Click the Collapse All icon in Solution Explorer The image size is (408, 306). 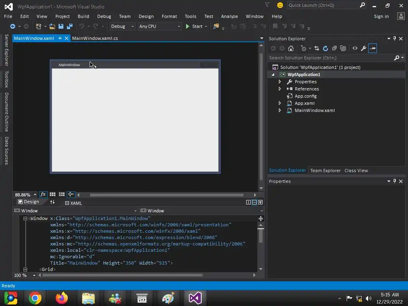pyautogui.click(x=334, y=48)
